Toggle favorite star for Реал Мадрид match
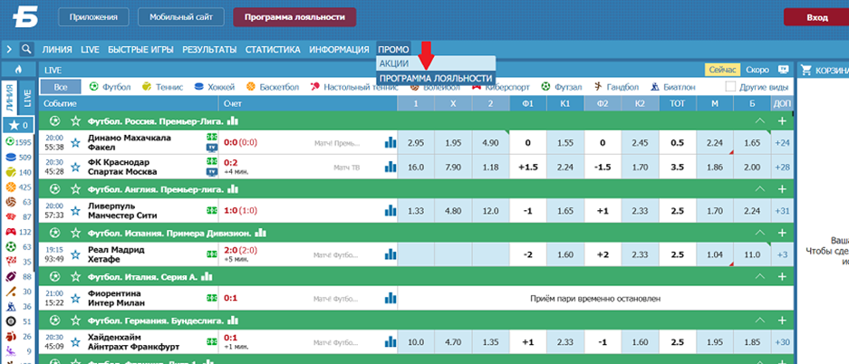849x364 pixels. pyautogui.click(x=75, y=254)
